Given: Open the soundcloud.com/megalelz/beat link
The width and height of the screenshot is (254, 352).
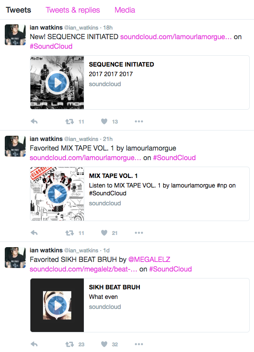Looking at the screenshot, I should click(83, 269).
